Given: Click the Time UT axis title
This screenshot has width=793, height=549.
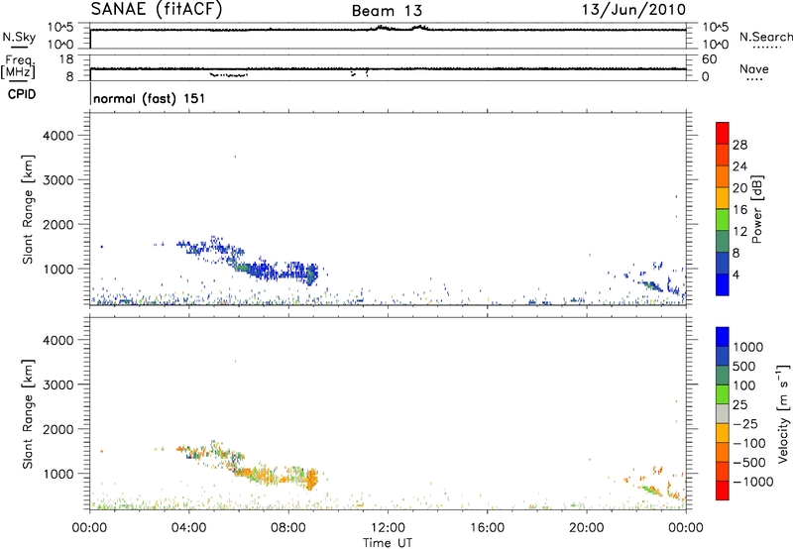Looking at the screenshot, I should point(388,543).
